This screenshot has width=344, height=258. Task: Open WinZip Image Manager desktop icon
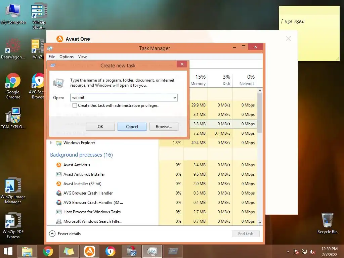pyautogui.click(x=13, y=191)
